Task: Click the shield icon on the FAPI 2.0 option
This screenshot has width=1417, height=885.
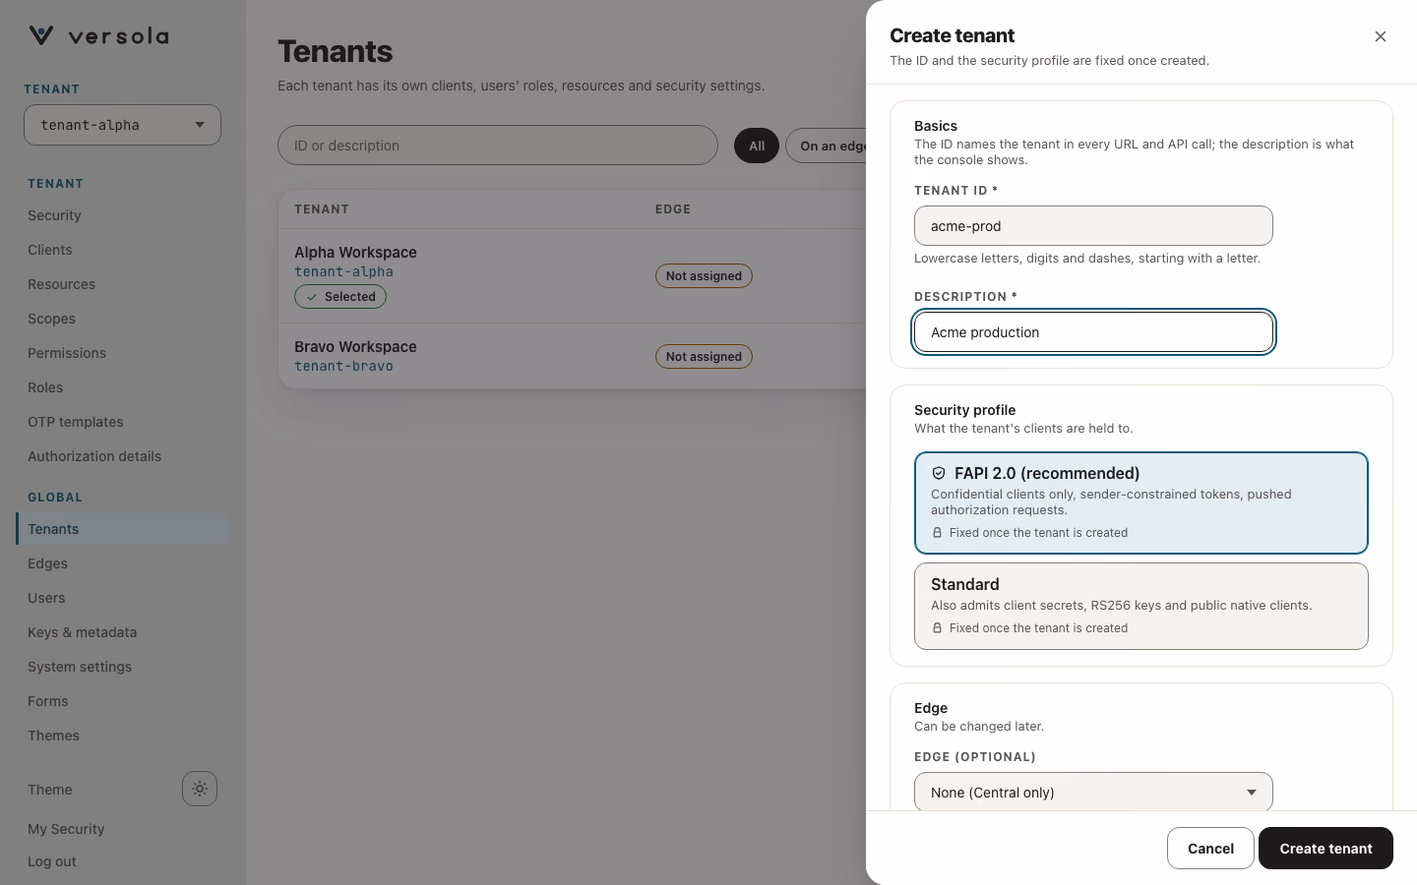Action: (939, 473)
